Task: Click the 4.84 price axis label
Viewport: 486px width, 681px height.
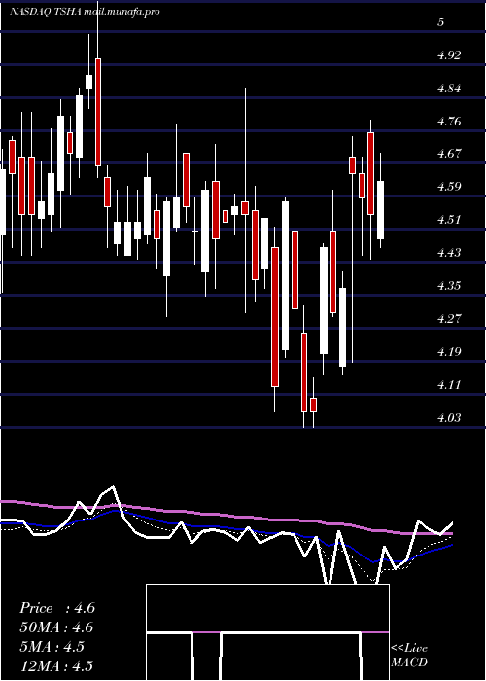Action: coord(448,89)
